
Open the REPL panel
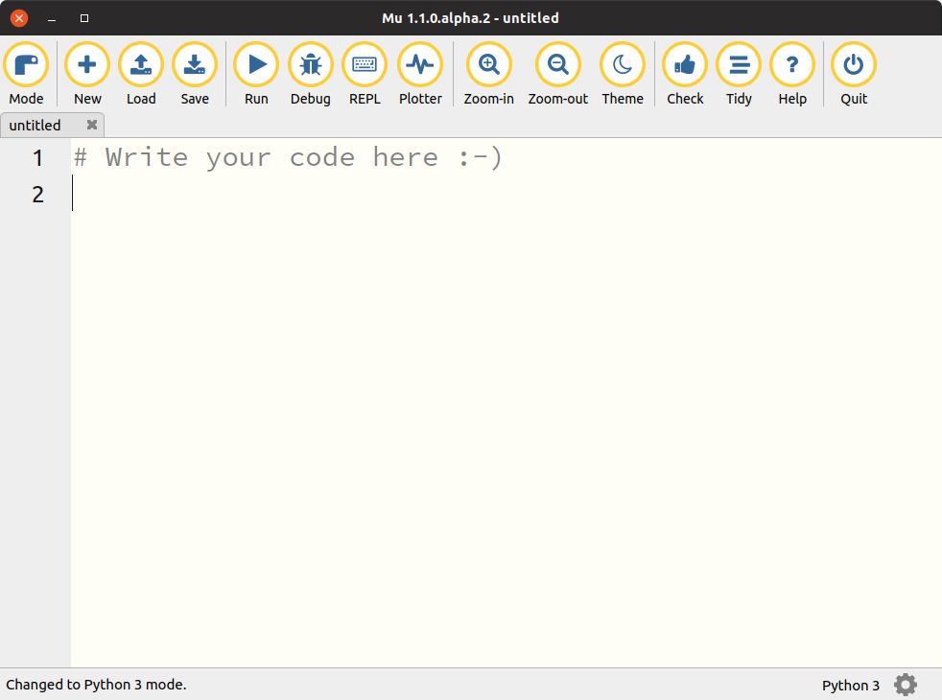click(365, 74)
